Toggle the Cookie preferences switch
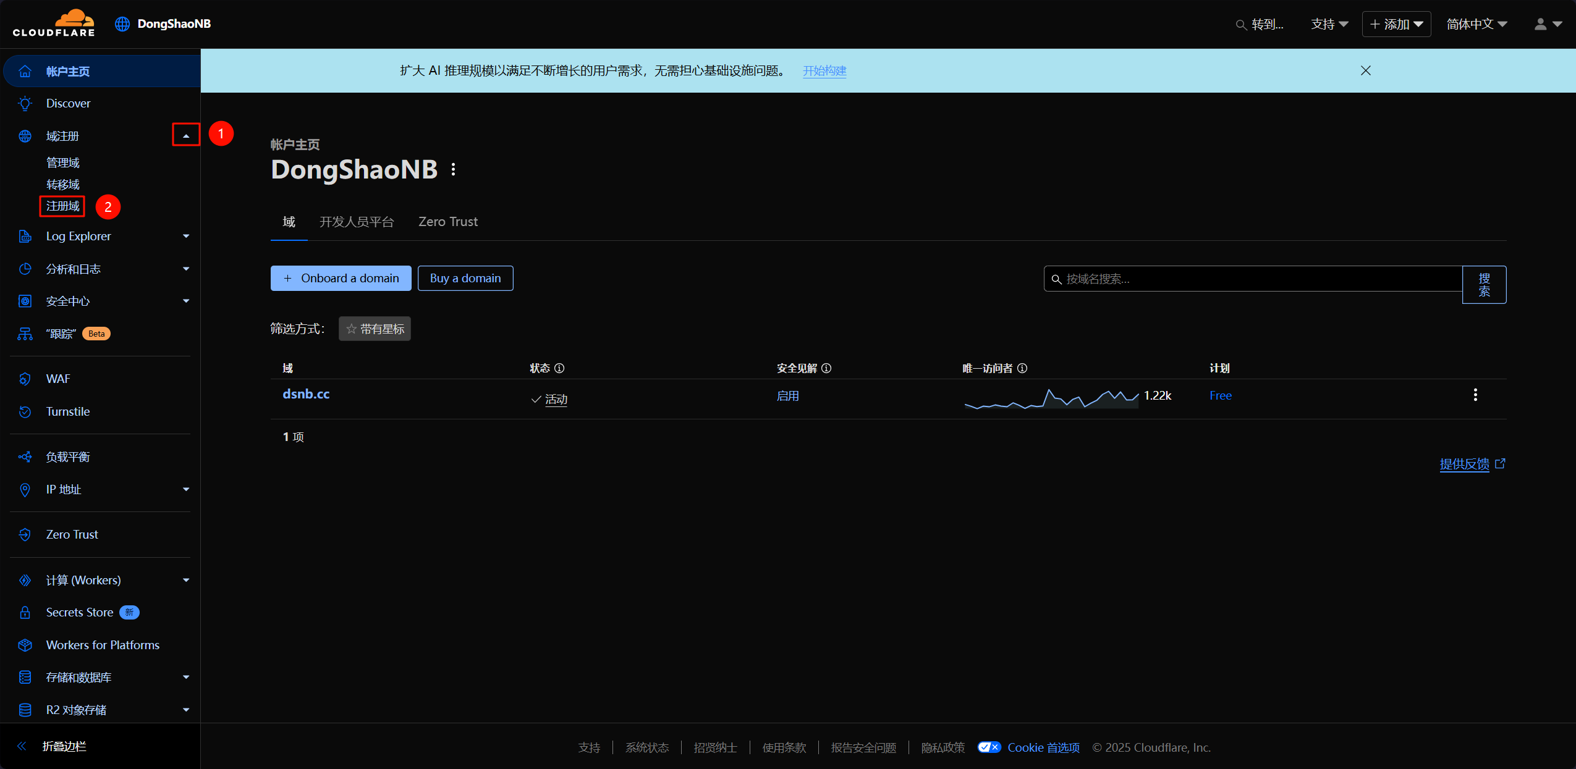 click(989, 747)
